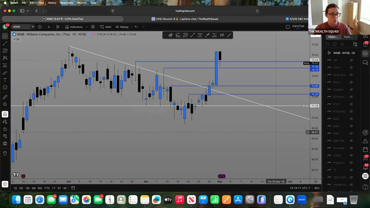The width and height of the screenshot is (370, 208).
Task: Undo the last chart action
Action: tap(136, 27)
